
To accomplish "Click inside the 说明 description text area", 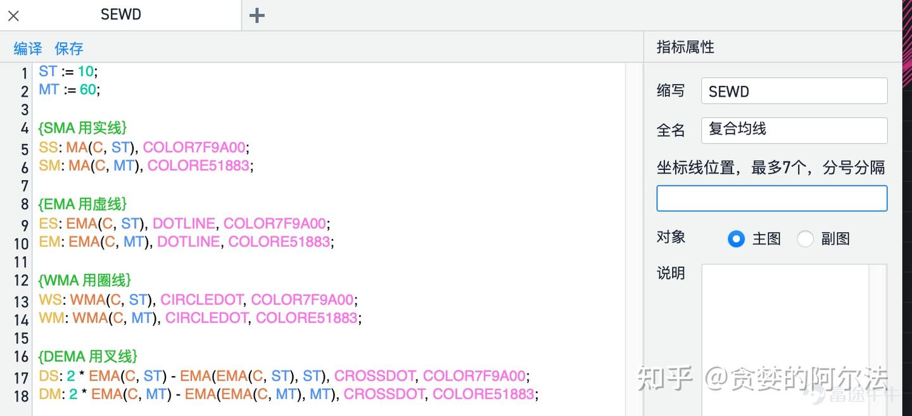I will pos(785,340).
